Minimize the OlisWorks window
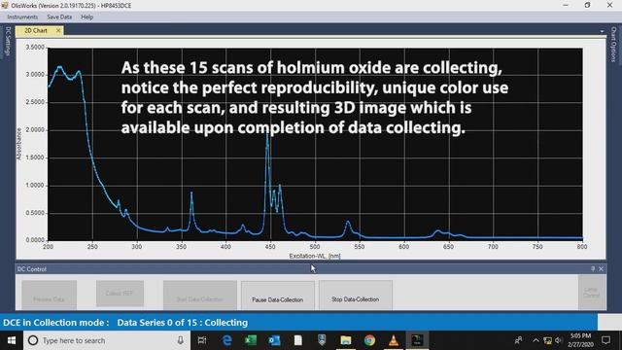 [x=566, y=5]
